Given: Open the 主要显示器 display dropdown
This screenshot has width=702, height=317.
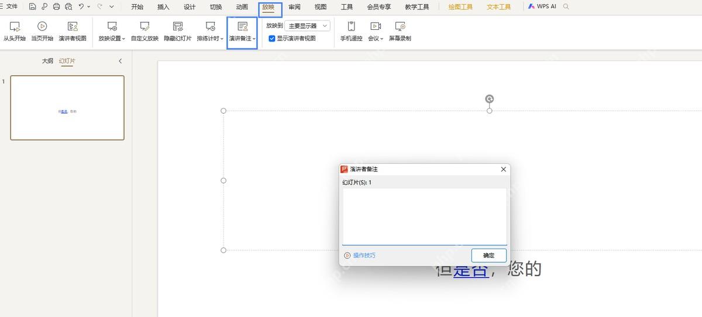Looking at the screenshot, I should pyautogui.click(x=308, y=26).
